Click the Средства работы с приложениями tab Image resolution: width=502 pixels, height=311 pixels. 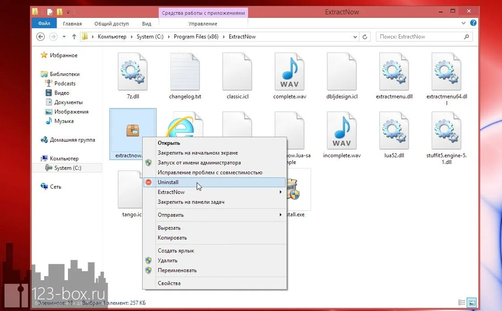[x=203, y=13]
